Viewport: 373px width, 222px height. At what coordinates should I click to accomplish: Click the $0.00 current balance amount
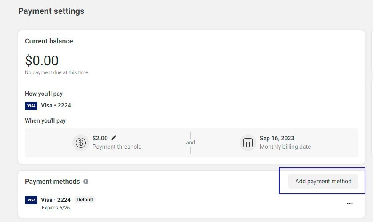(42, 60)
